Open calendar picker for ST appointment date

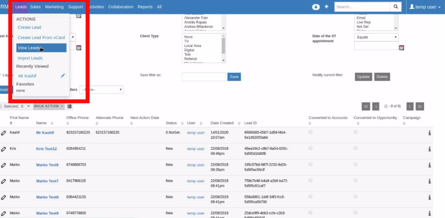tap(401, 48)
